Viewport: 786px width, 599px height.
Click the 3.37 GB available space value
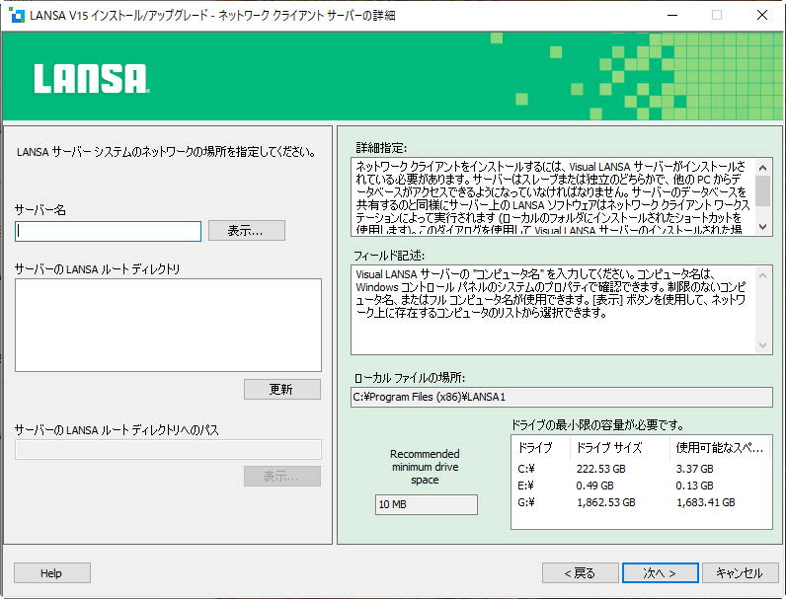[694, 470]
